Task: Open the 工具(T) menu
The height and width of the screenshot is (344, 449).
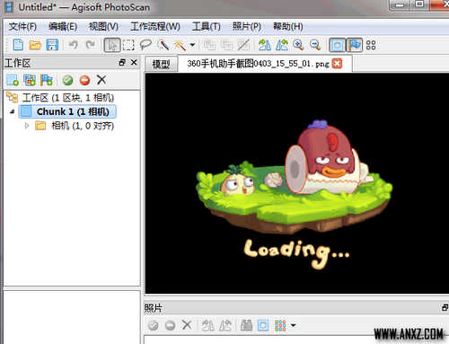Action: (206, 26)
